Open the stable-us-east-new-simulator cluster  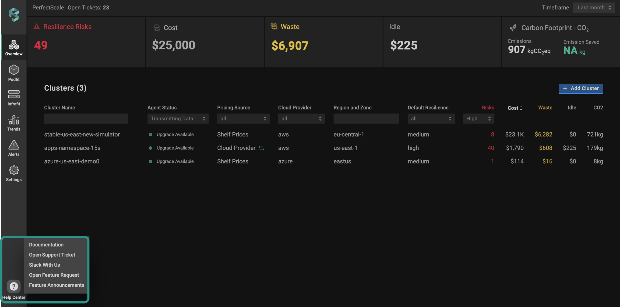82,135
